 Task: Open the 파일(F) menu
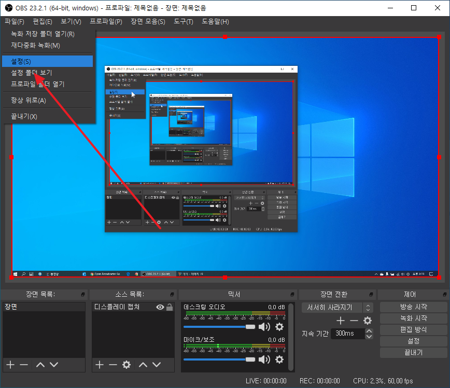[15, 22]
